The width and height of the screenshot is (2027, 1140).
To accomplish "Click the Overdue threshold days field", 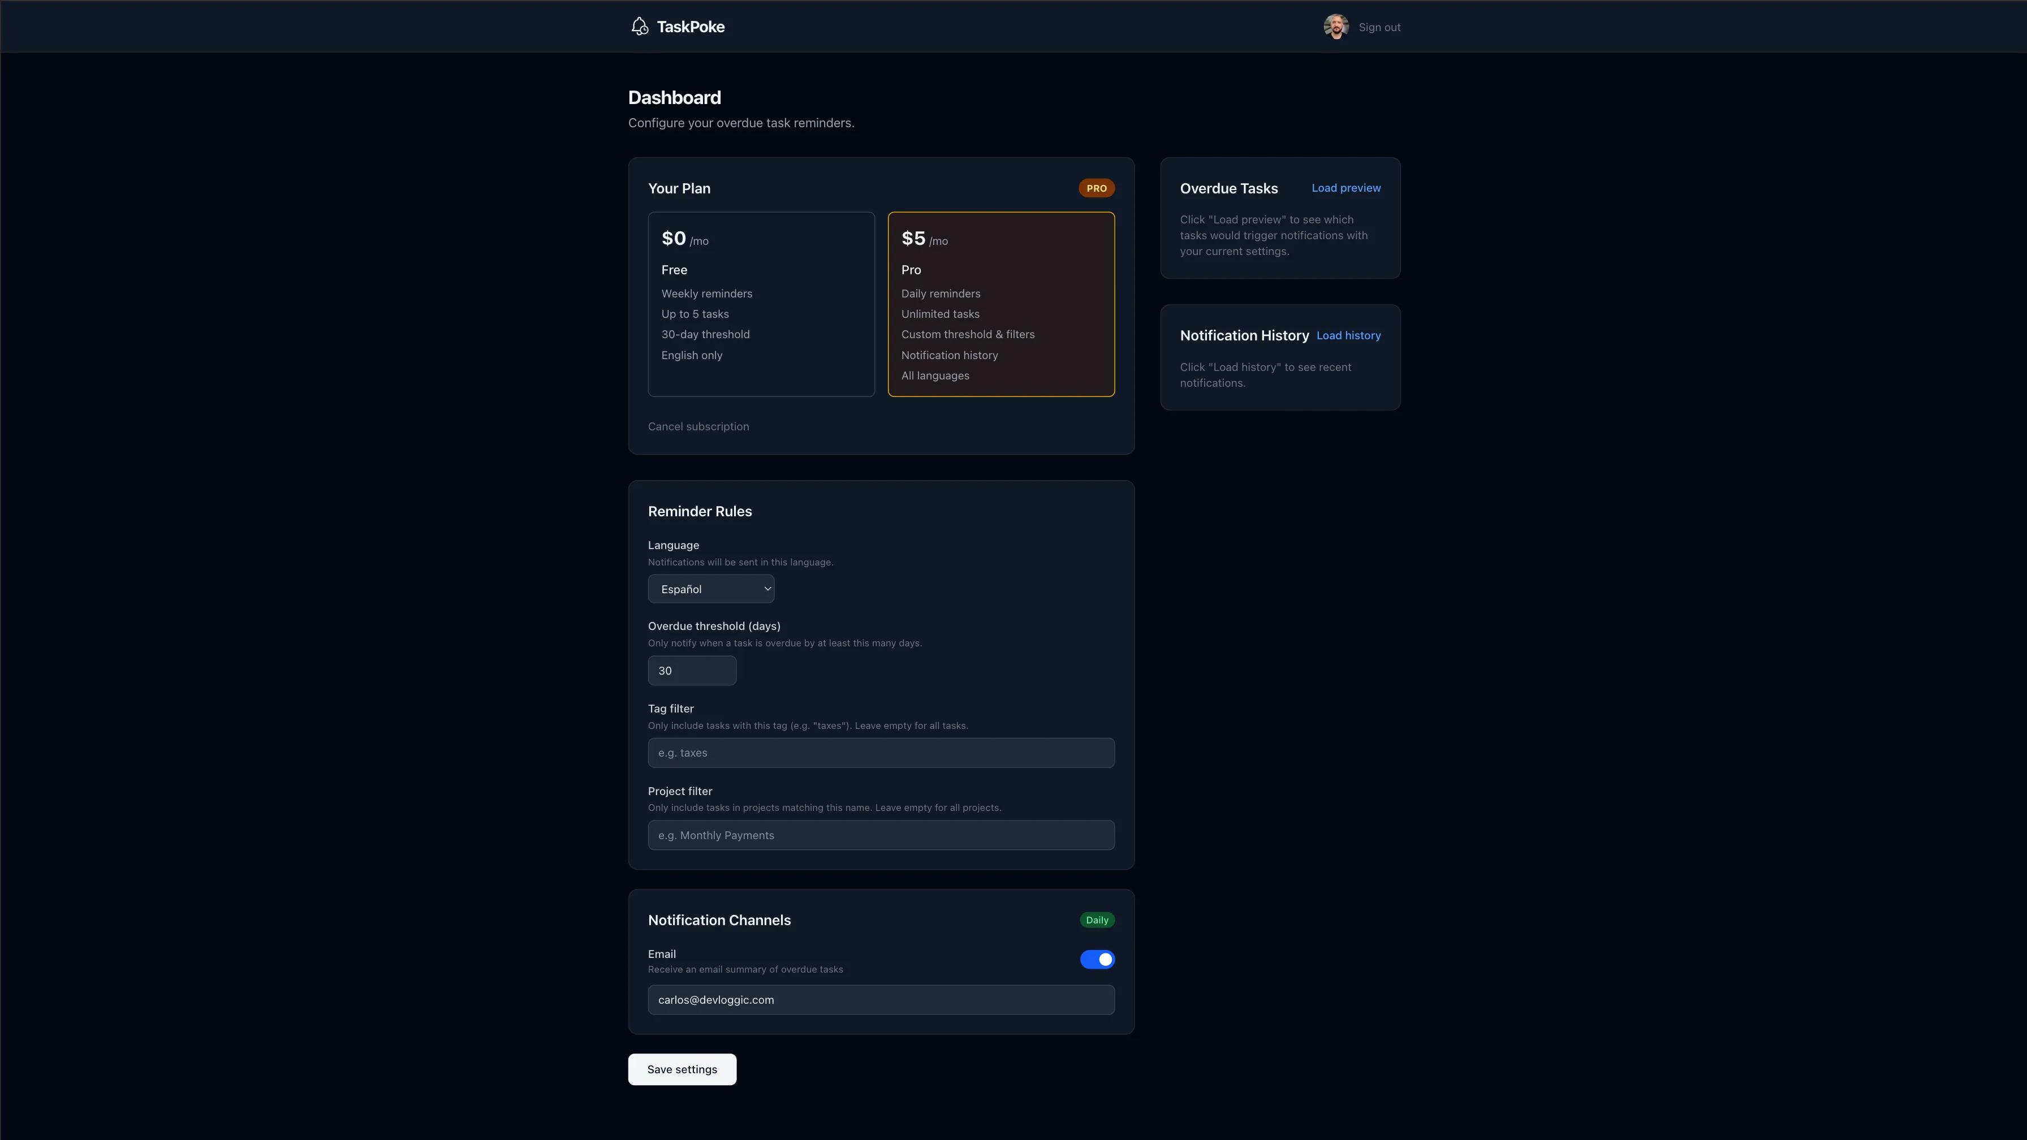I will click(692, 670).
